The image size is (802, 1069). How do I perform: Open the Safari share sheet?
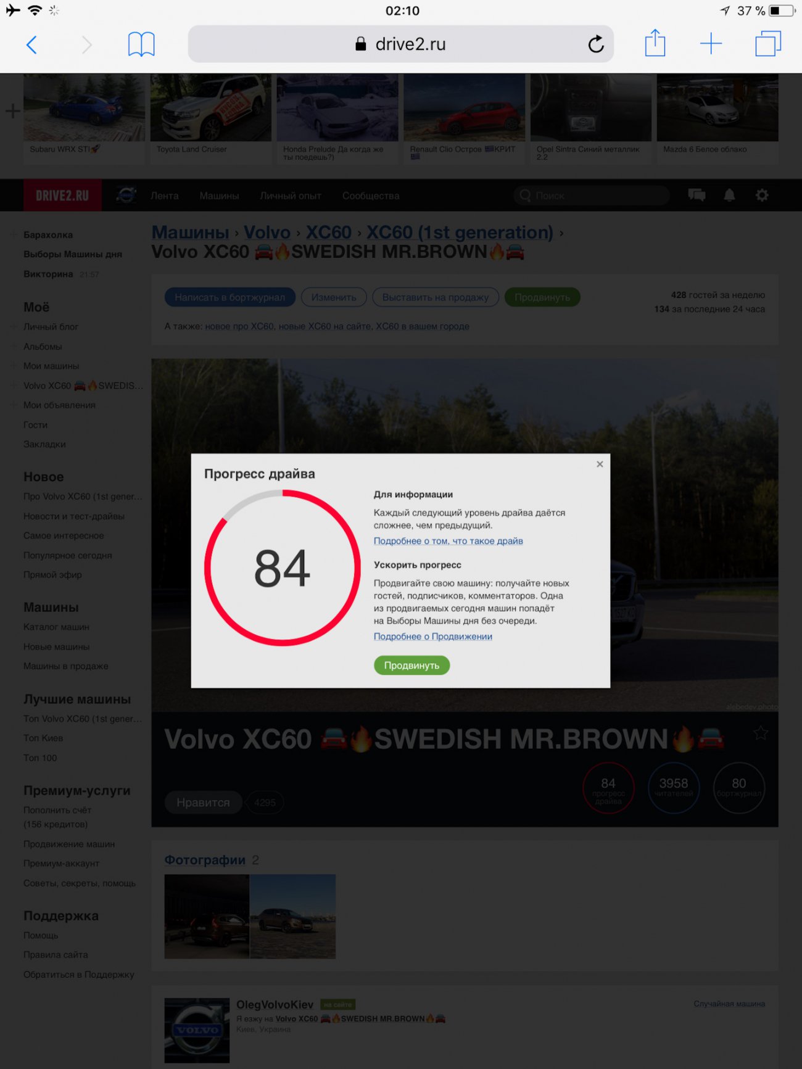(655, 43)
